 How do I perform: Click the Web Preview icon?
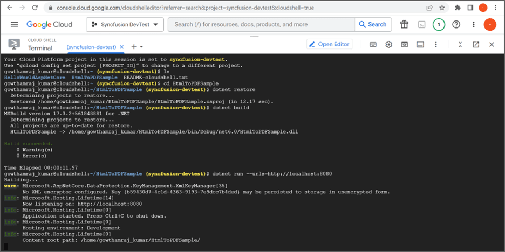click(405, 45)
